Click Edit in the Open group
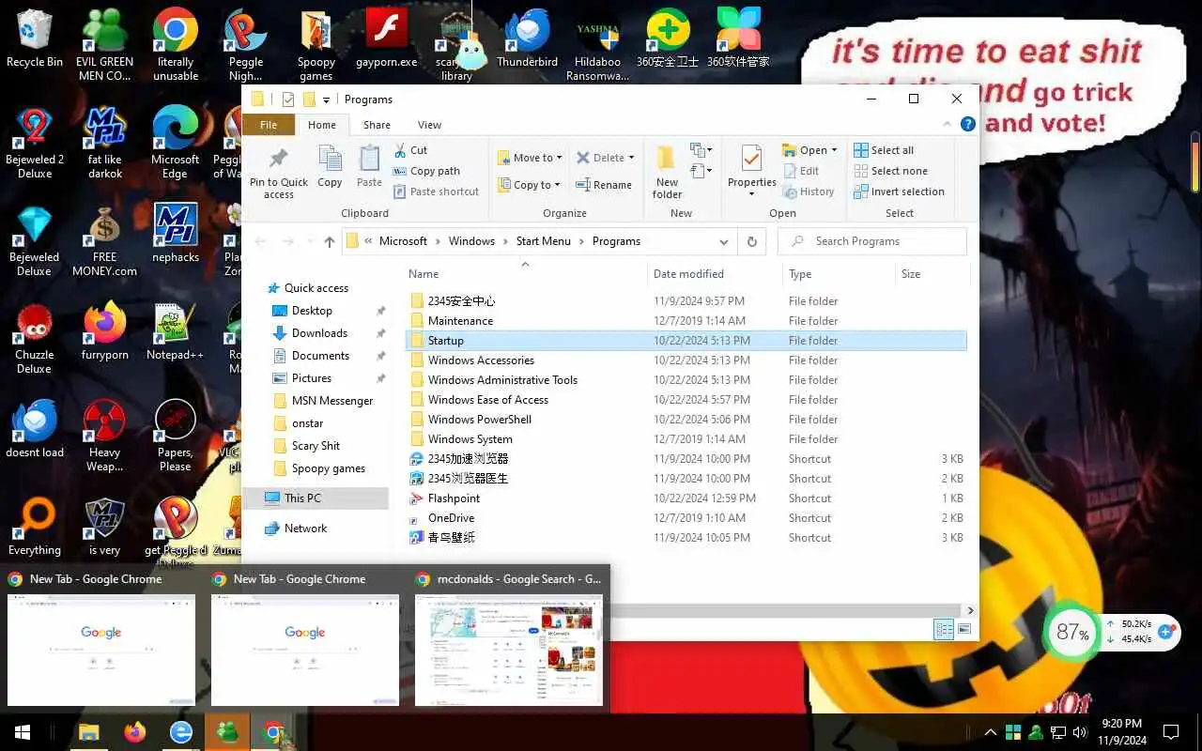 [x=800, y=171]
